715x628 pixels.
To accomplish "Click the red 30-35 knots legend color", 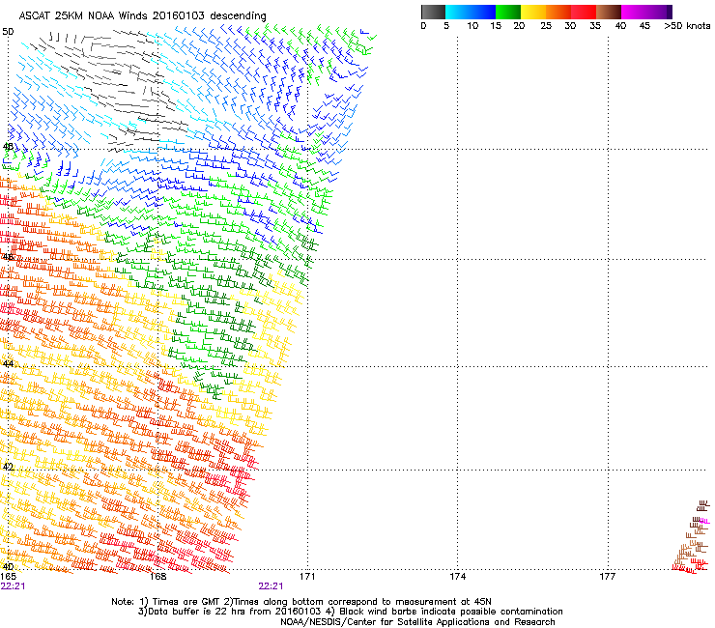I will [x=584, y=12].
